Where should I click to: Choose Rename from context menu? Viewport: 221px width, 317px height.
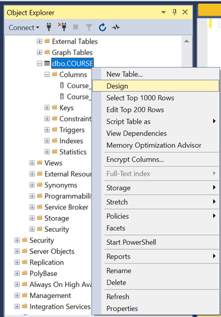coord(156,270)
